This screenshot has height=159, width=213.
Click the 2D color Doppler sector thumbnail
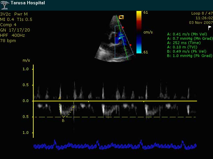(115, 38)
